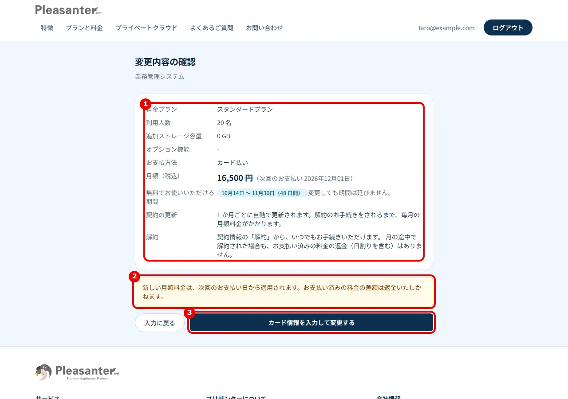
Task: Open the お問い合わせ link
Action: tap(264, 27)
